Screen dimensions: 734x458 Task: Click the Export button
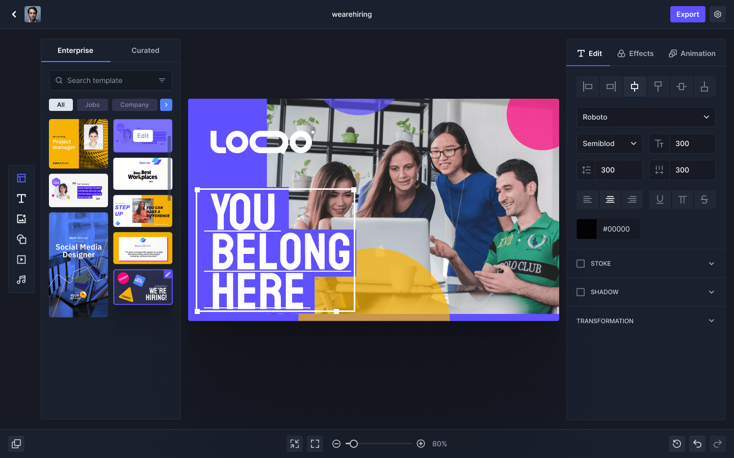click(687, 14)
